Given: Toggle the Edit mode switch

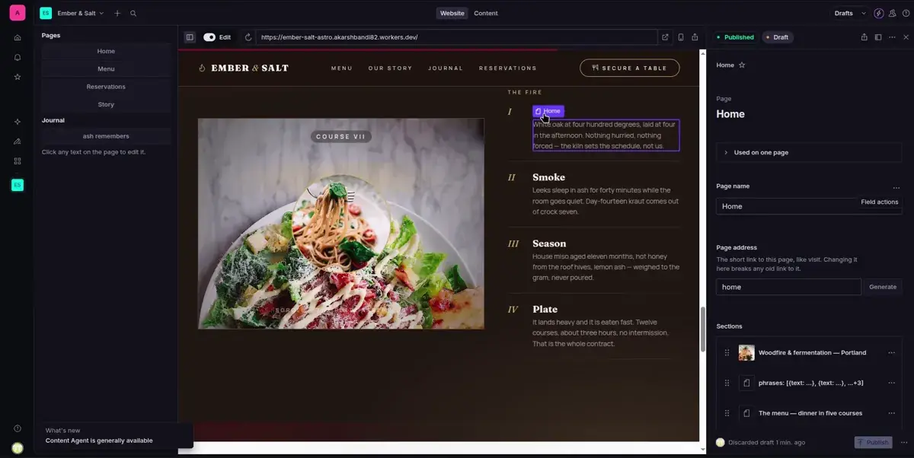Looking at the screenshot, I should point(209,37).
